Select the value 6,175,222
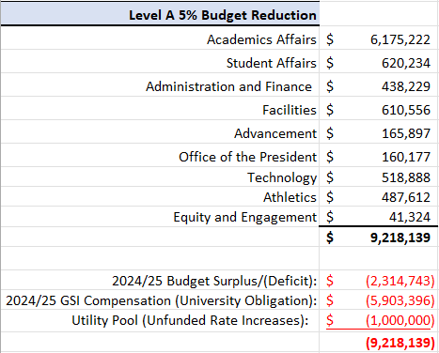Viewport: 439px width, 353px height. coord(400,39)
